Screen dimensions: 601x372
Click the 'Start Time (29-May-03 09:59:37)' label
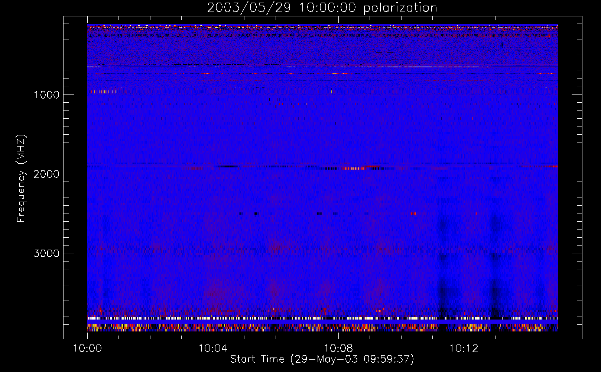tap(322, 359)
